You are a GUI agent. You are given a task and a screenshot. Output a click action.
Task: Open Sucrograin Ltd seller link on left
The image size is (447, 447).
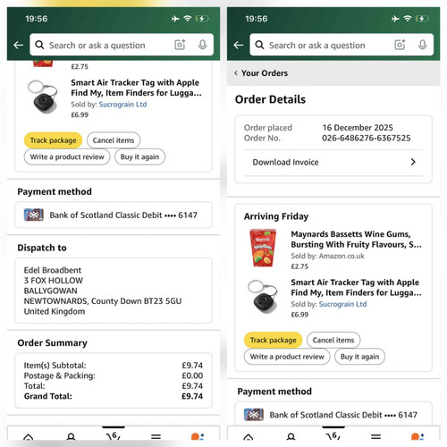click(x=122, y=105)
